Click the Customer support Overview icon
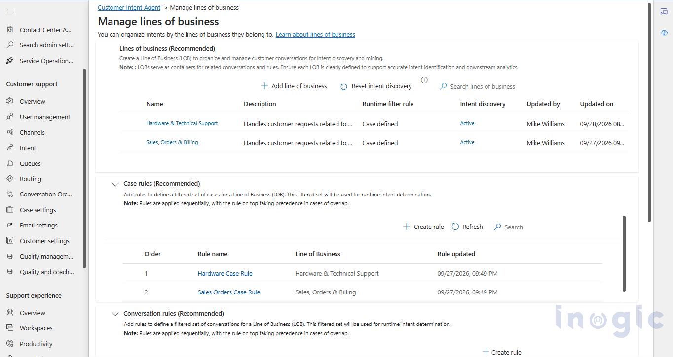The width and height of the screenshot is (673, 357). [x=10, y=101]
